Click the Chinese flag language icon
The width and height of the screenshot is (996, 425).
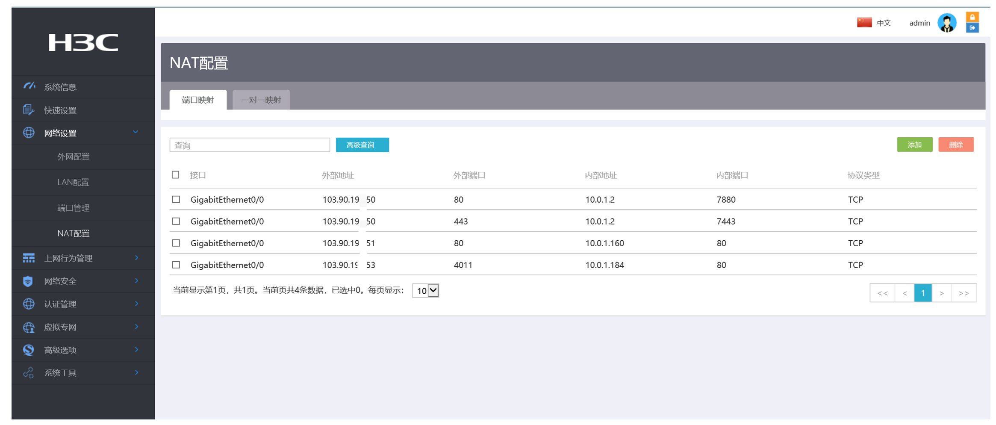point(864,23)
